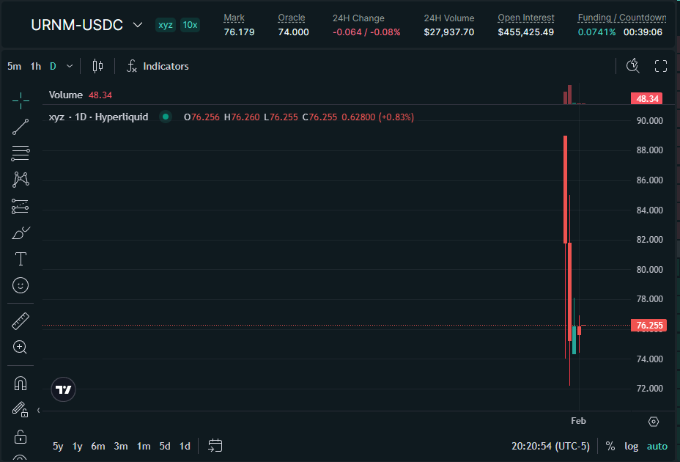The image size is (680, 462).
Task: Click the Mark price label
Action: pos(234,18)
